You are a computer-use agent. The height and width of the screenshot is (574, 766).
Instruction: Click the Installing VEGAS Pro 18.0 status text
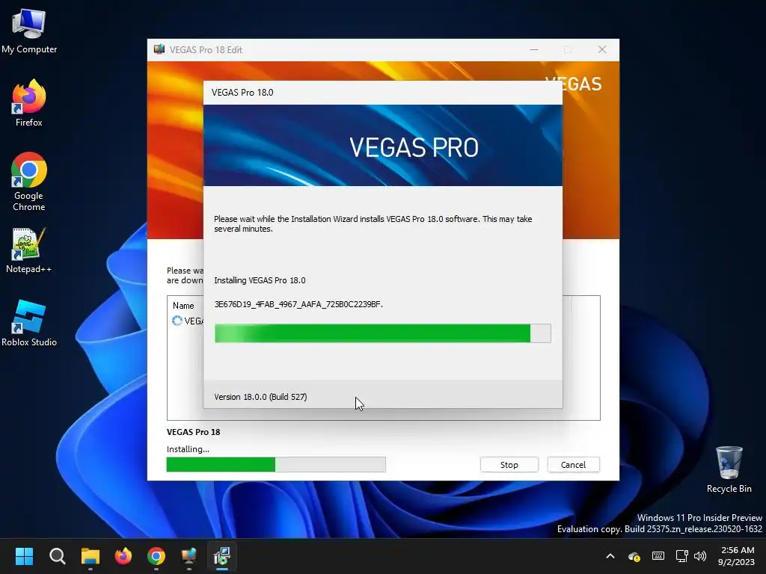[260, 280]
